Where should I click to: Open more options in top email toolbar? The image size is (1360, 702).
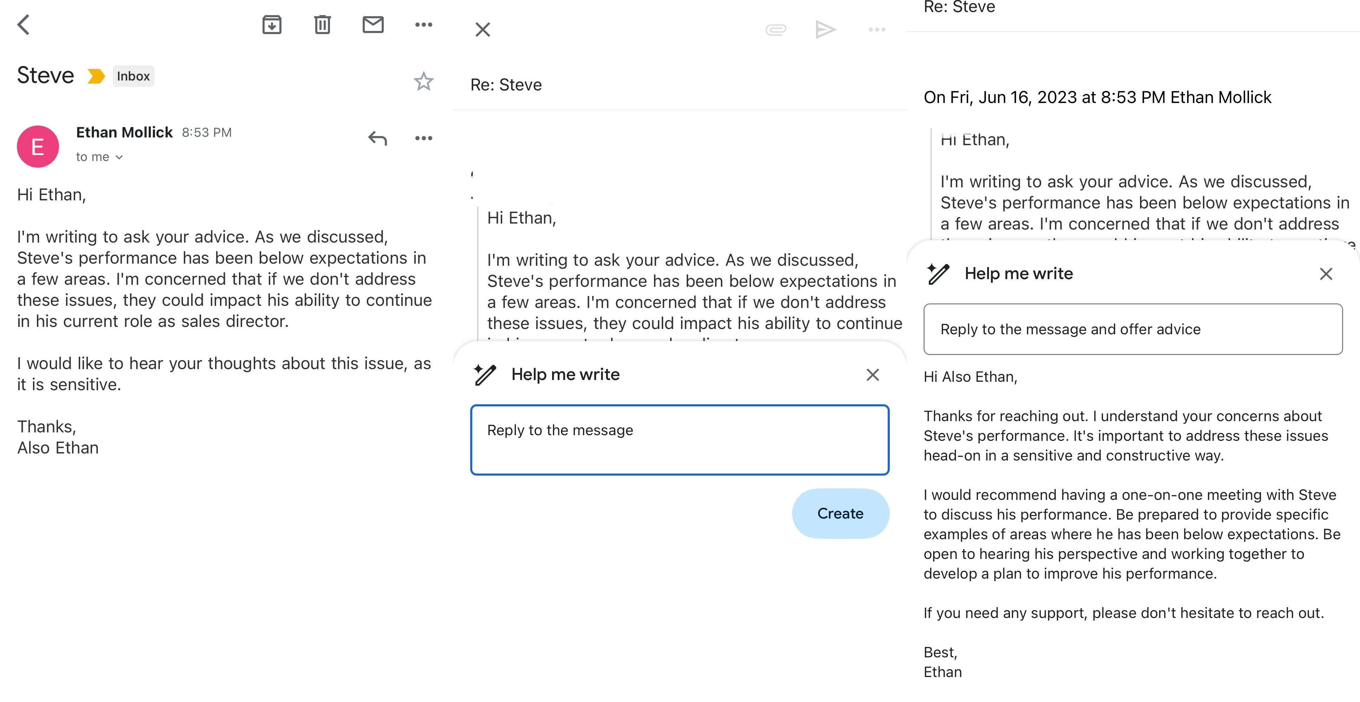pyautogui.click(x=423, y=24)
